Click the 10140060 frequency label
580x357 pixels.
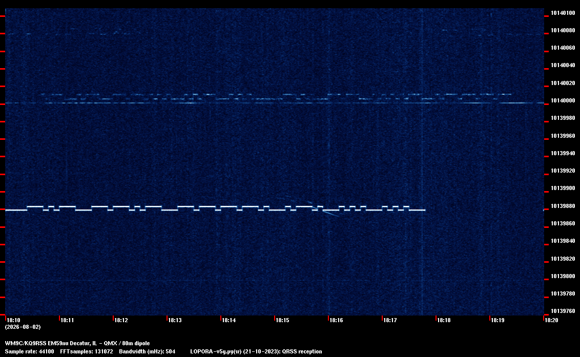click(563, 48)
